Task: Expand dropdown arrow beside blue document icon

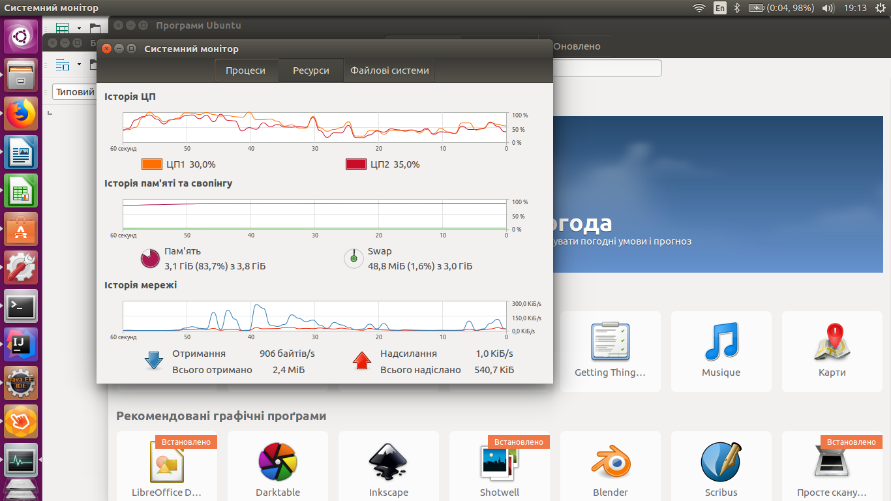Action: 79,65
